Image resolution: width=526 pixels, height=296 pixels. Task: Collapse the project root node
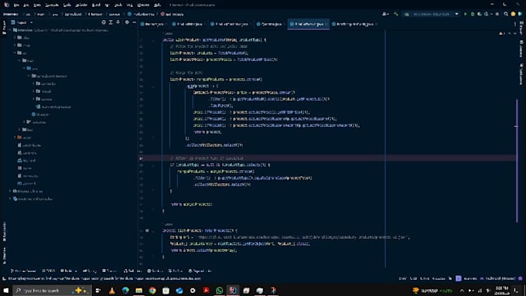pos(10,30)
